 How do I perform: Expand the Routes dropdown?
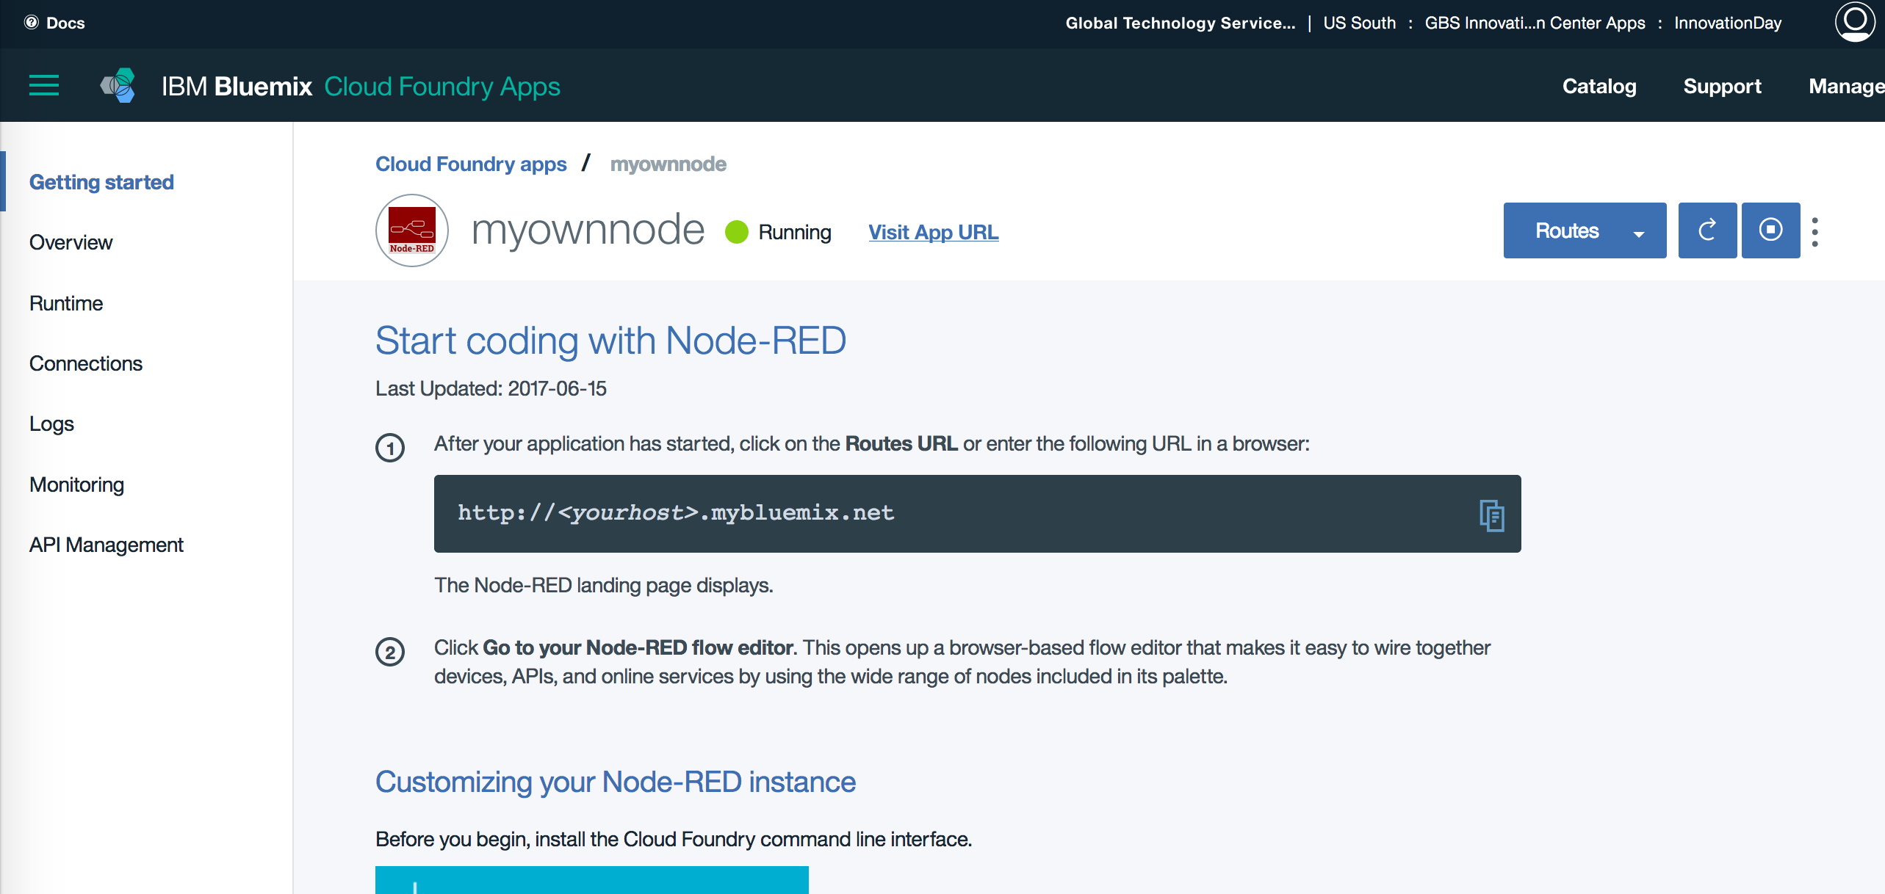click(1585, 230)
